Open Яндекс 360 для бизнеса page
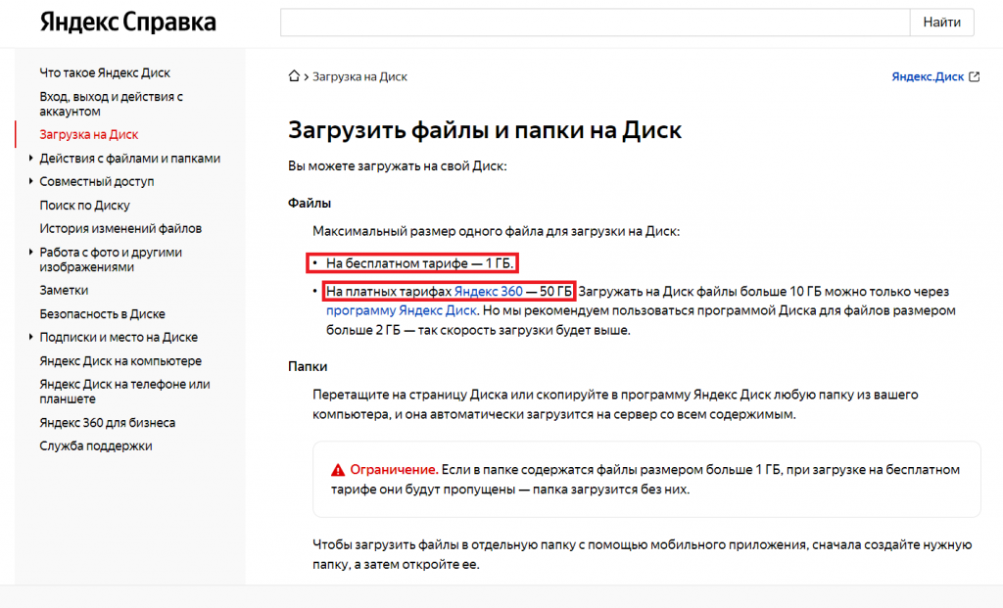This screenshot has height=608, width=1003. (108, 423)
